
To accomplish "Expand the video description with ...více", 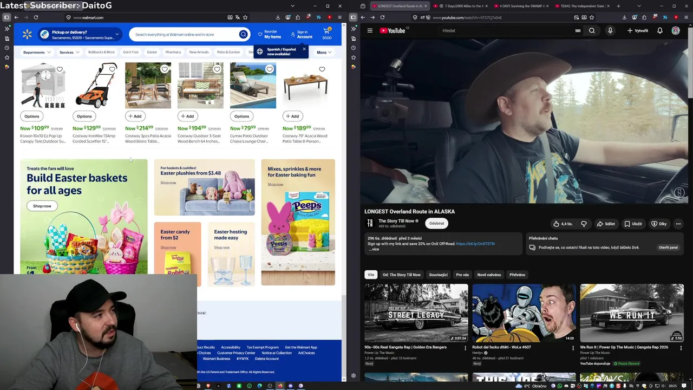I will pyautogui.click(x=374, y=249).
